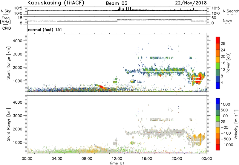Click the grey -25 to 25 velocity color band
The width and height of the screenshot is (239, 165).
click(x=218, y=124)
